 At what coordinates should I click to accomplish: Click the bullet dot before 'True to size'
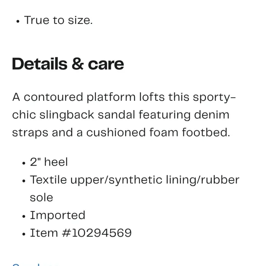pos(18,22)
